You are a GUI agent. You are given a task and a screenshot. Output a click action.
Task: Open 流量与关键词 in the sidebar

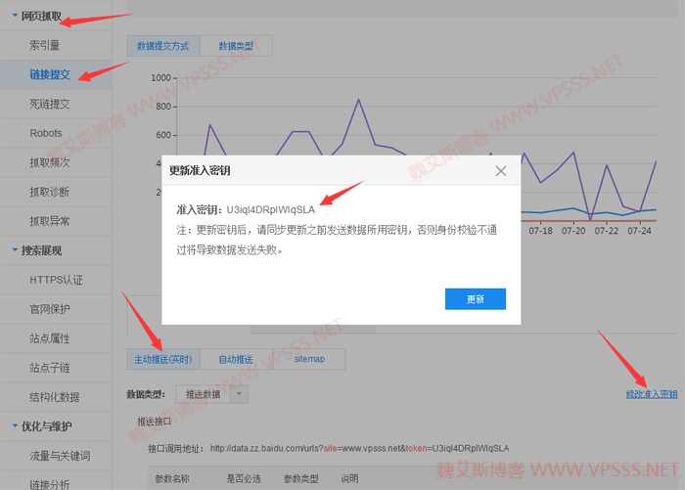60,456
